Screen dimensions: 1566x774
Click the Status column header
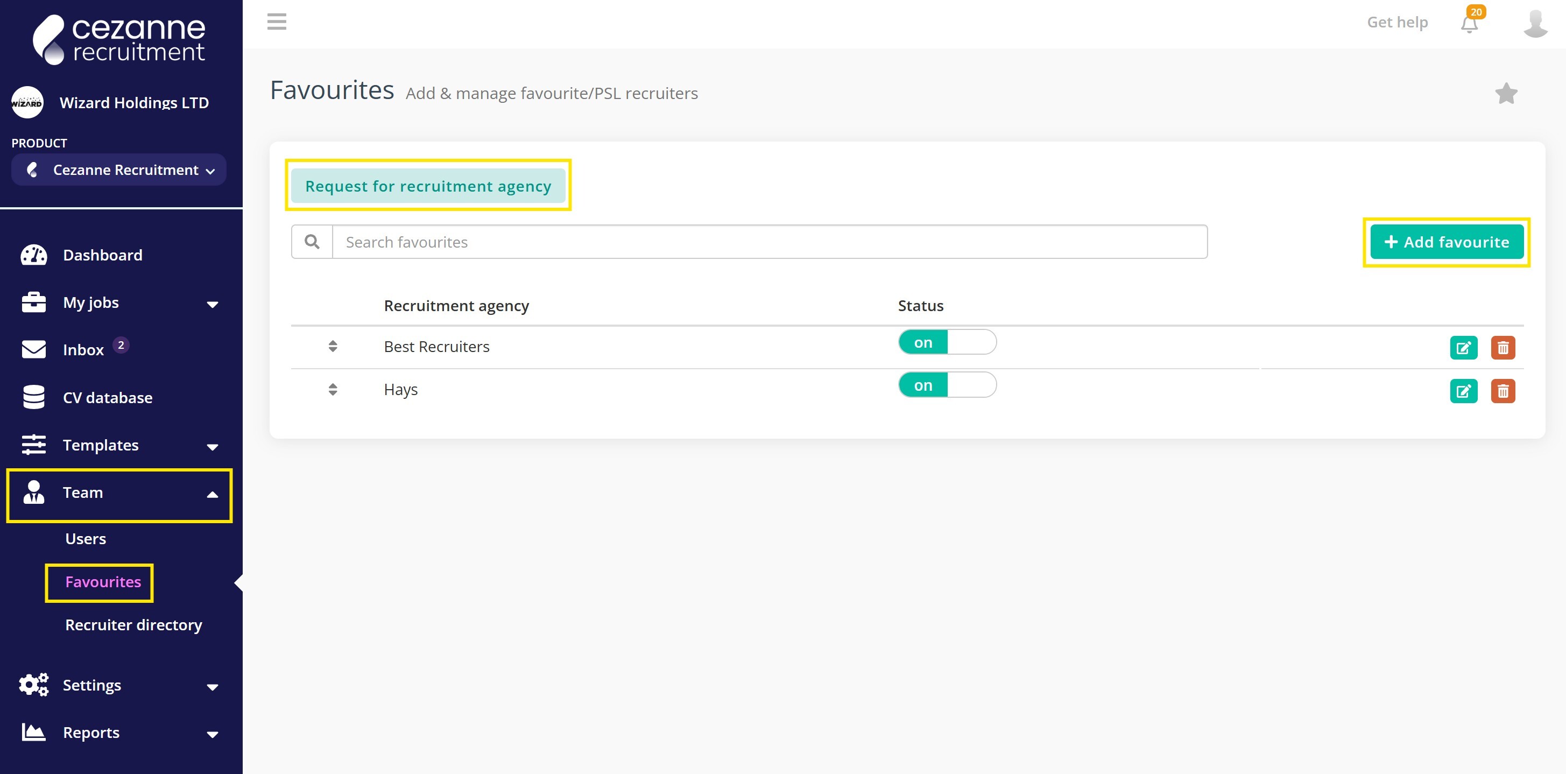(x=920, y=306)
